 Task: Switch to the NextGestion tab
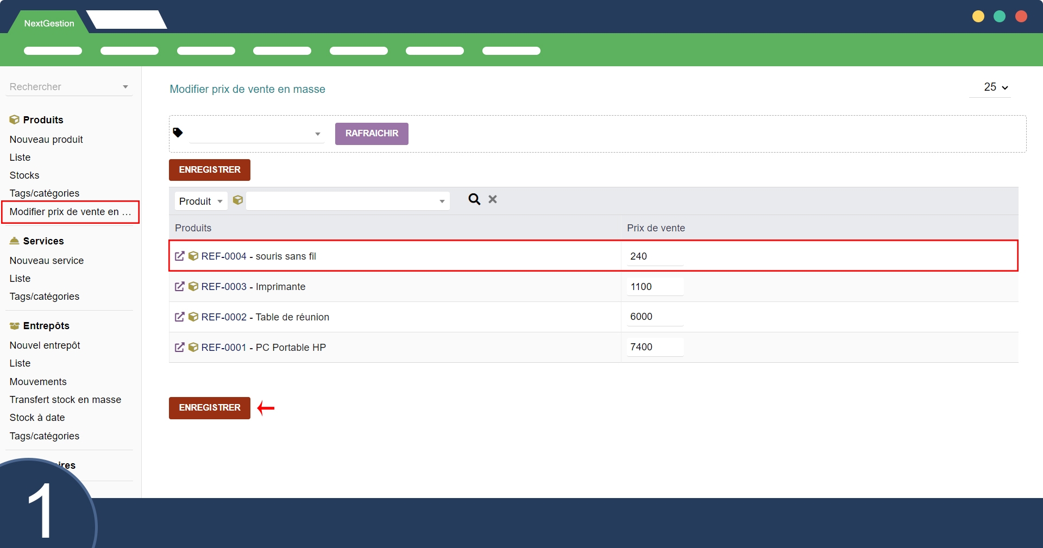(49, 23)
